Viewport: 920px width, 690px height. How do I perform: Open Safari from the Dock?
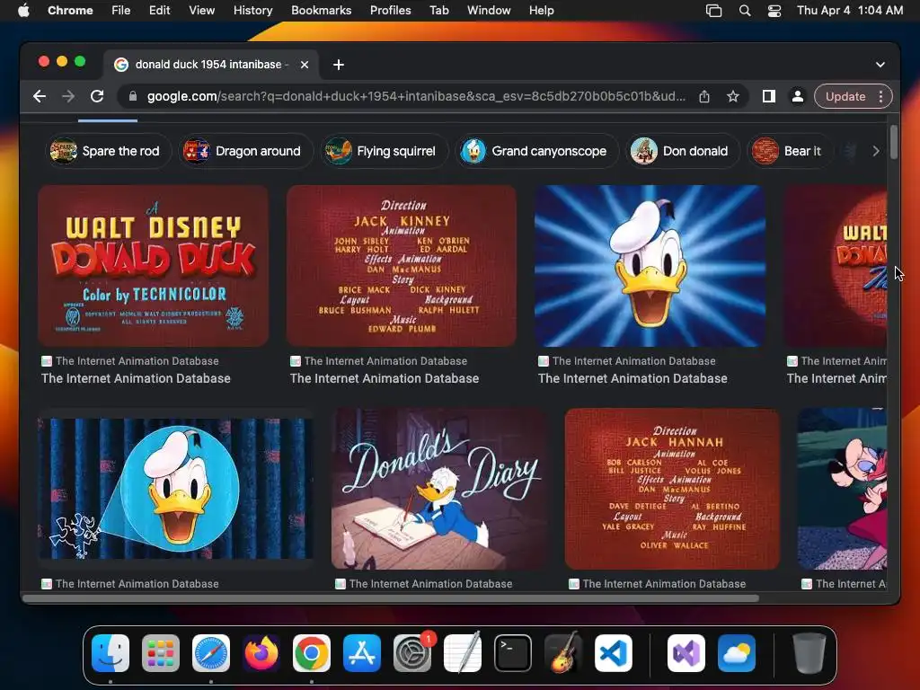[x=211, y=653]
